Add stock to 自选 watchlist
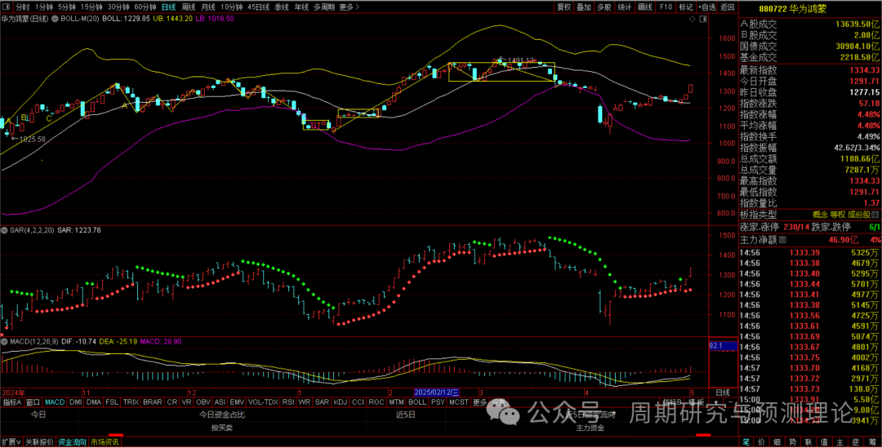The image size is (882, 448). [x=706, y=7]
